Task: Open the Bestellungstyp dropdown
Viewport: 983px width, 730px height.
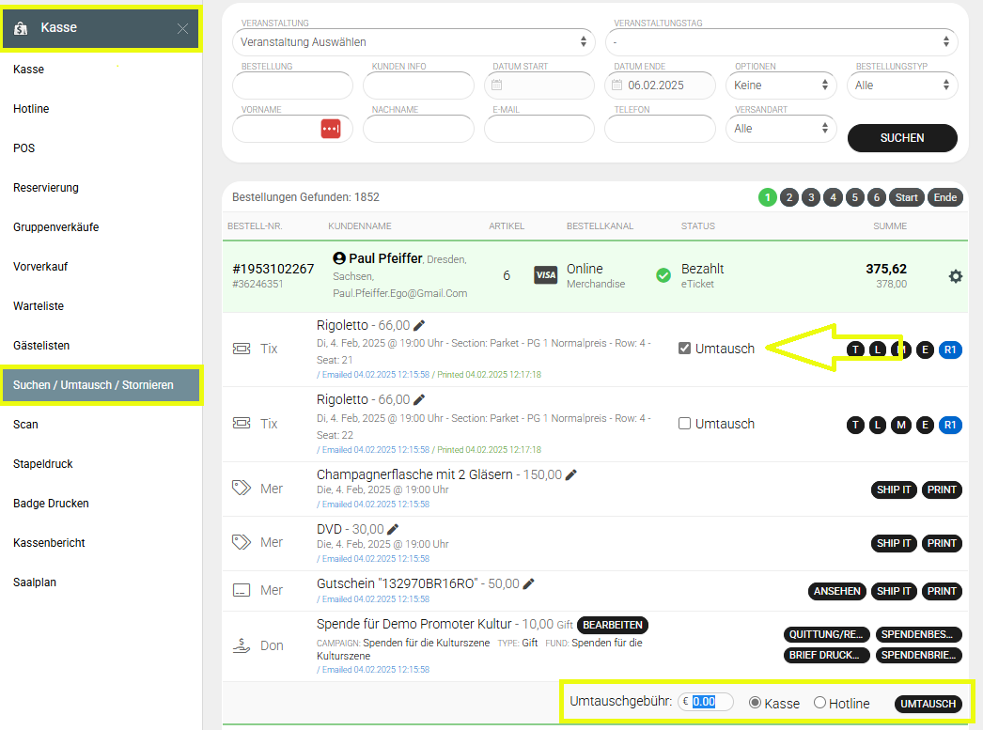Action: click(x=901, y=85)
